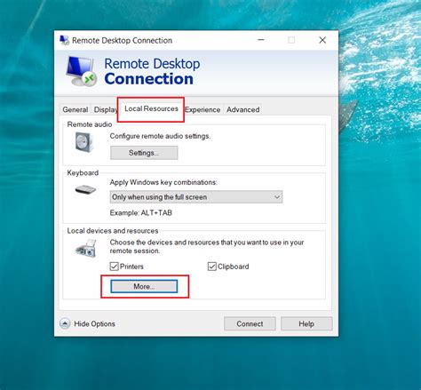Click the More... button
This screenshot has width=421, height=390.
pos(144,286)
